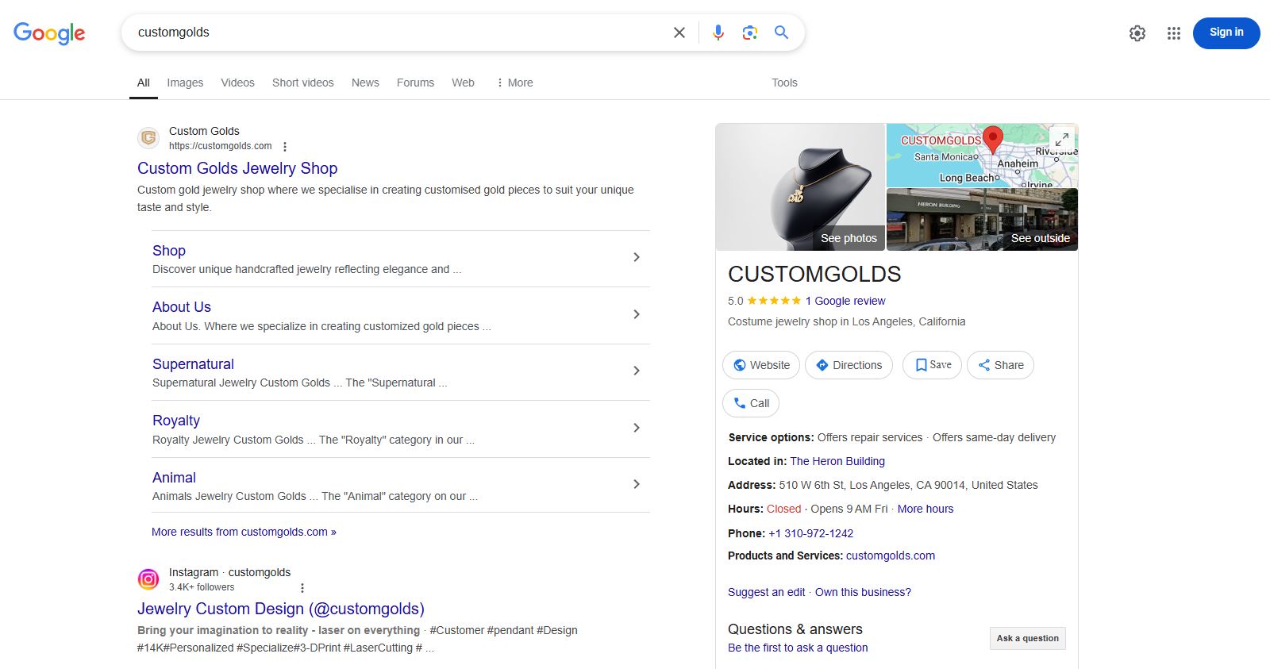Click the red map pin marker
Image resolution: width=1270 pixels, height=669 pixels.
click(992, 140)
